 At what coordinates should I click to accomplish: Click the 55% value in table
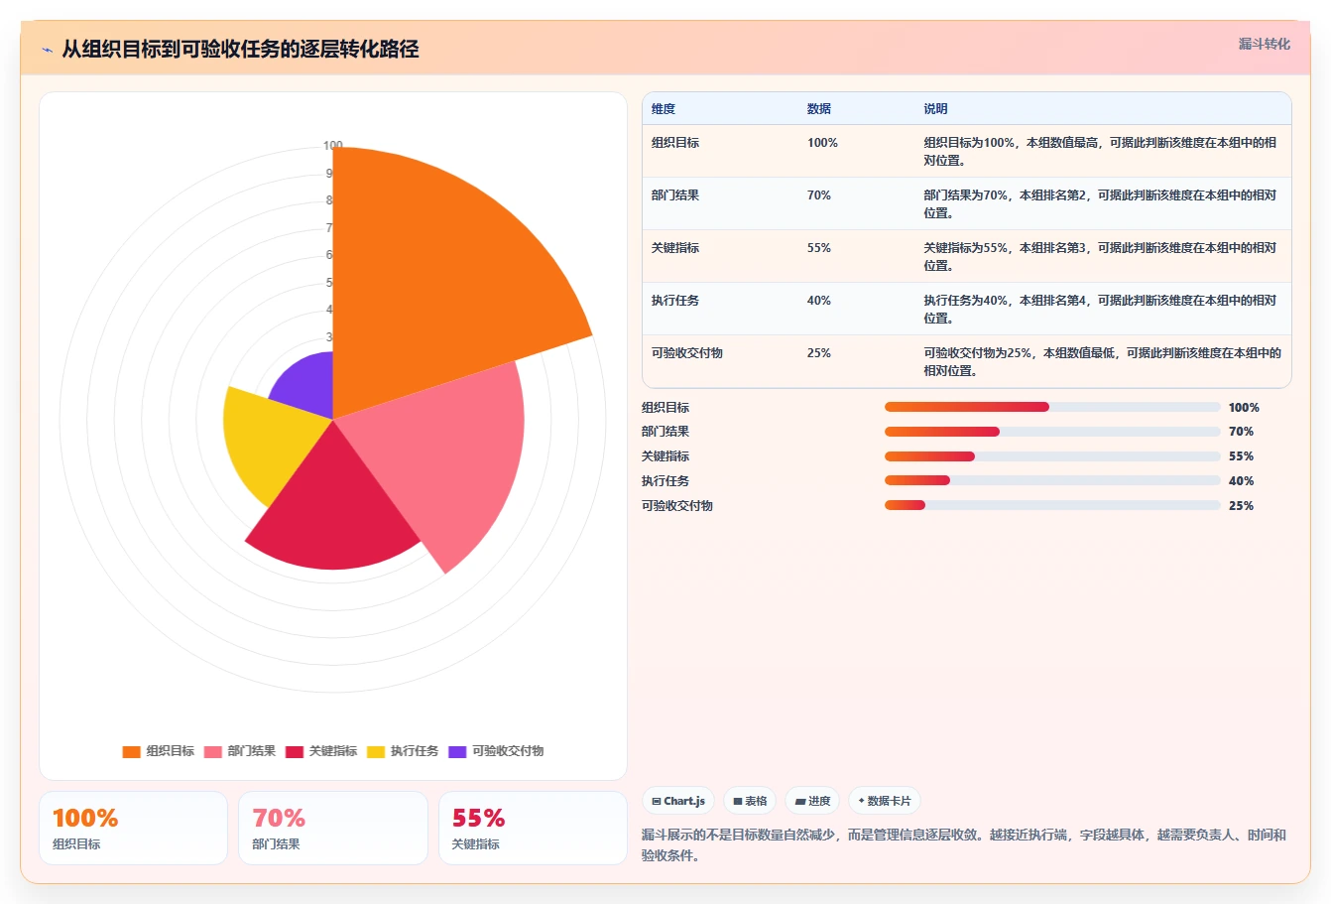819,248
